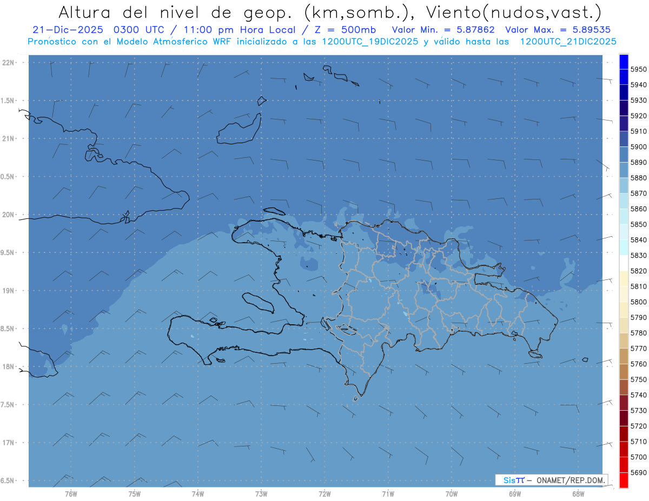Click 'Valor Min. = 5.87862' text
Image resolution: width=649 pixels, height=501 pixels.
pyautogui.click(x=443, y=30)
